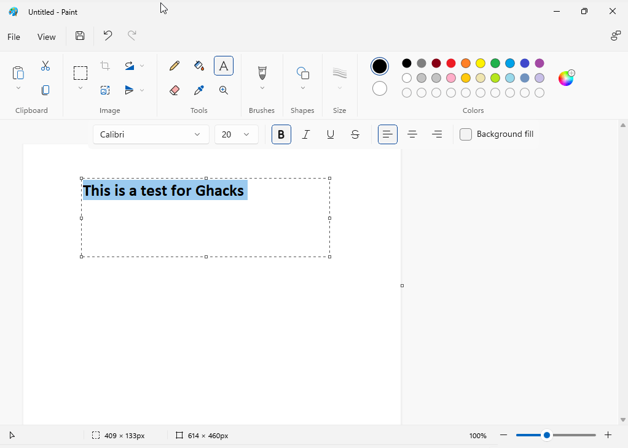Enable the Background fill checkbox
The image size is (628, 448).
click(465, 134)
